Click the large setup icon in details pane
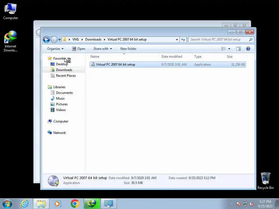 tap(53, 181)
